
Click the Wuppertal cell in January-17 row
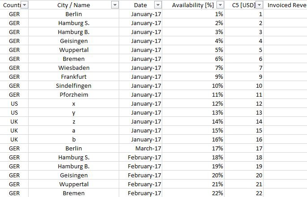(74, 50)
